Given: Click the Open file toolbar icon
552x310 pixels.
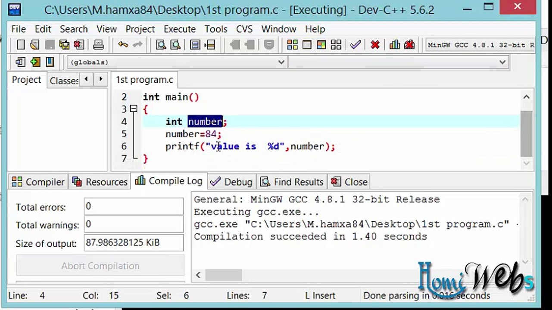Looking at the screenshot, I should pos(35,45).
